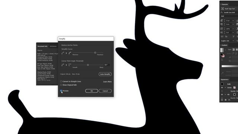Click the gradient fill swatch in Gradient panel
Image resolution: width=238 pixels, height=134 pixels.
click(222, 54)
